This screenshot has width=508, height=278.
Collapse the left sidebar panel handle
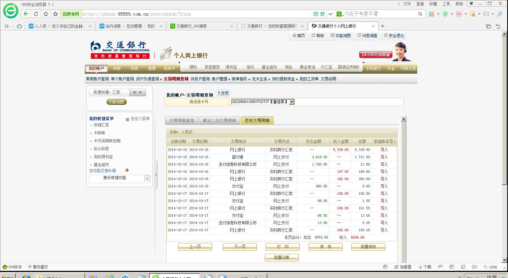tap(156, 175)
